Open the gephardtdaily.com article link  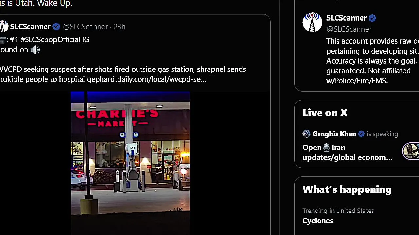tap(146, 79)
